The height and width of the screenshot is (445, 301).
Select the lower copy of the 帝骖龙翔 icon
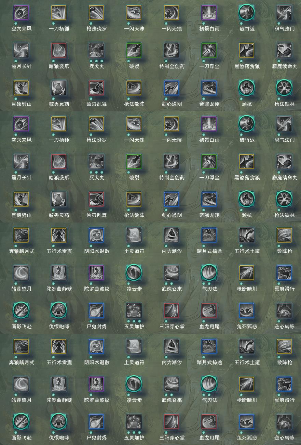209,199
